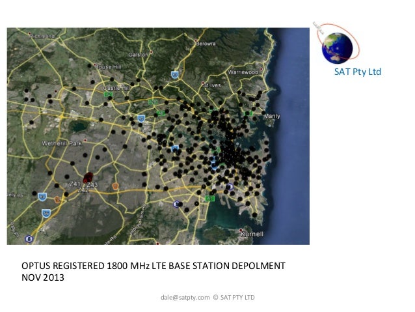This screenshot has height=312, width=415.
Task: Click the orange route shield right of Z43
Action: click(116, 186)
